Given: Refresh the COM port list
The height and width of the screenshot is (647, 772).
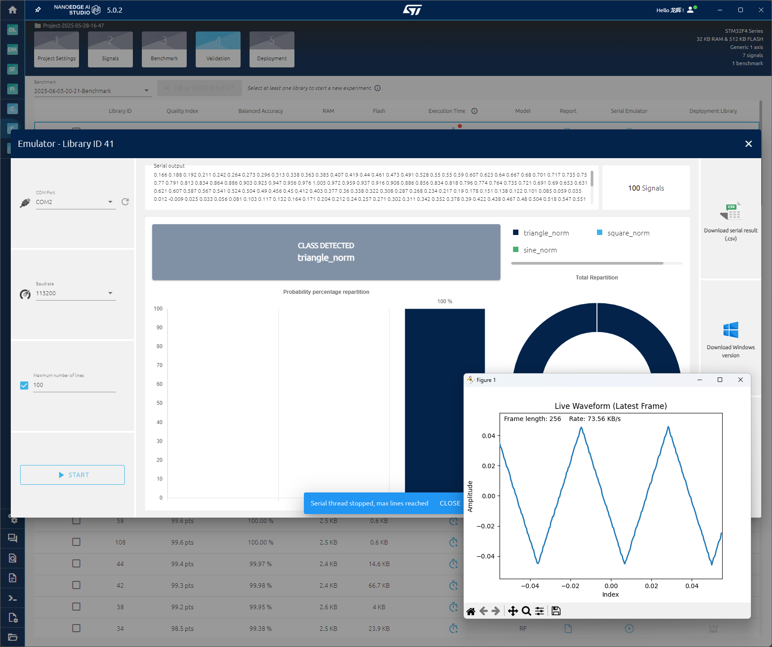Looking at the screenshot, I should click(x=125, y=202).
